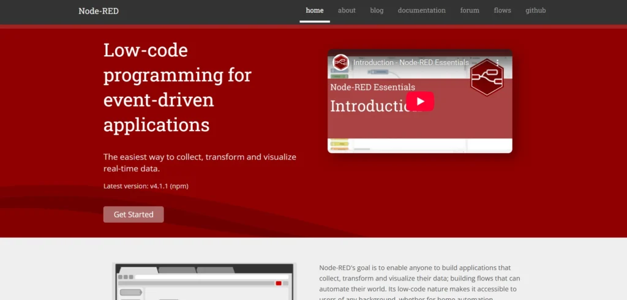
Task: Open the blog nav link
Action: [377, 11]
